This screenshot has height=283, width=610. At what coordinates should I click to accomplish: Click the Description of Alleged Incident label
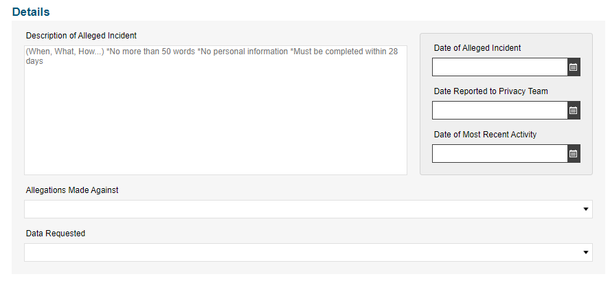click(81, 36)
